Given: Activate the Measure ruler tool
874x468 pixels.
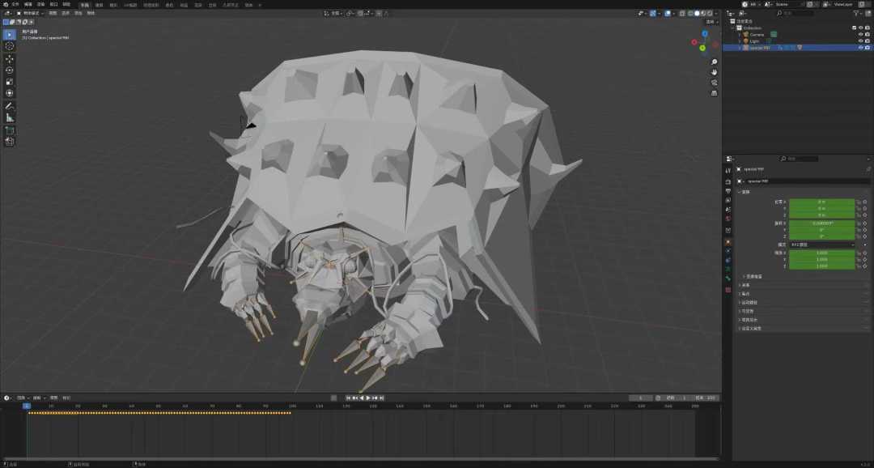Looking at the screenshot, I should [x=10, y=117].
